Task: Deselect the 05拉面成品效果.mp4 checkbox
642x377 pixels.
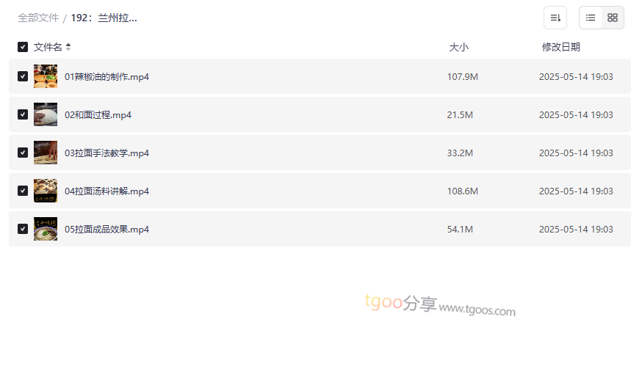Action: point(23,229)
